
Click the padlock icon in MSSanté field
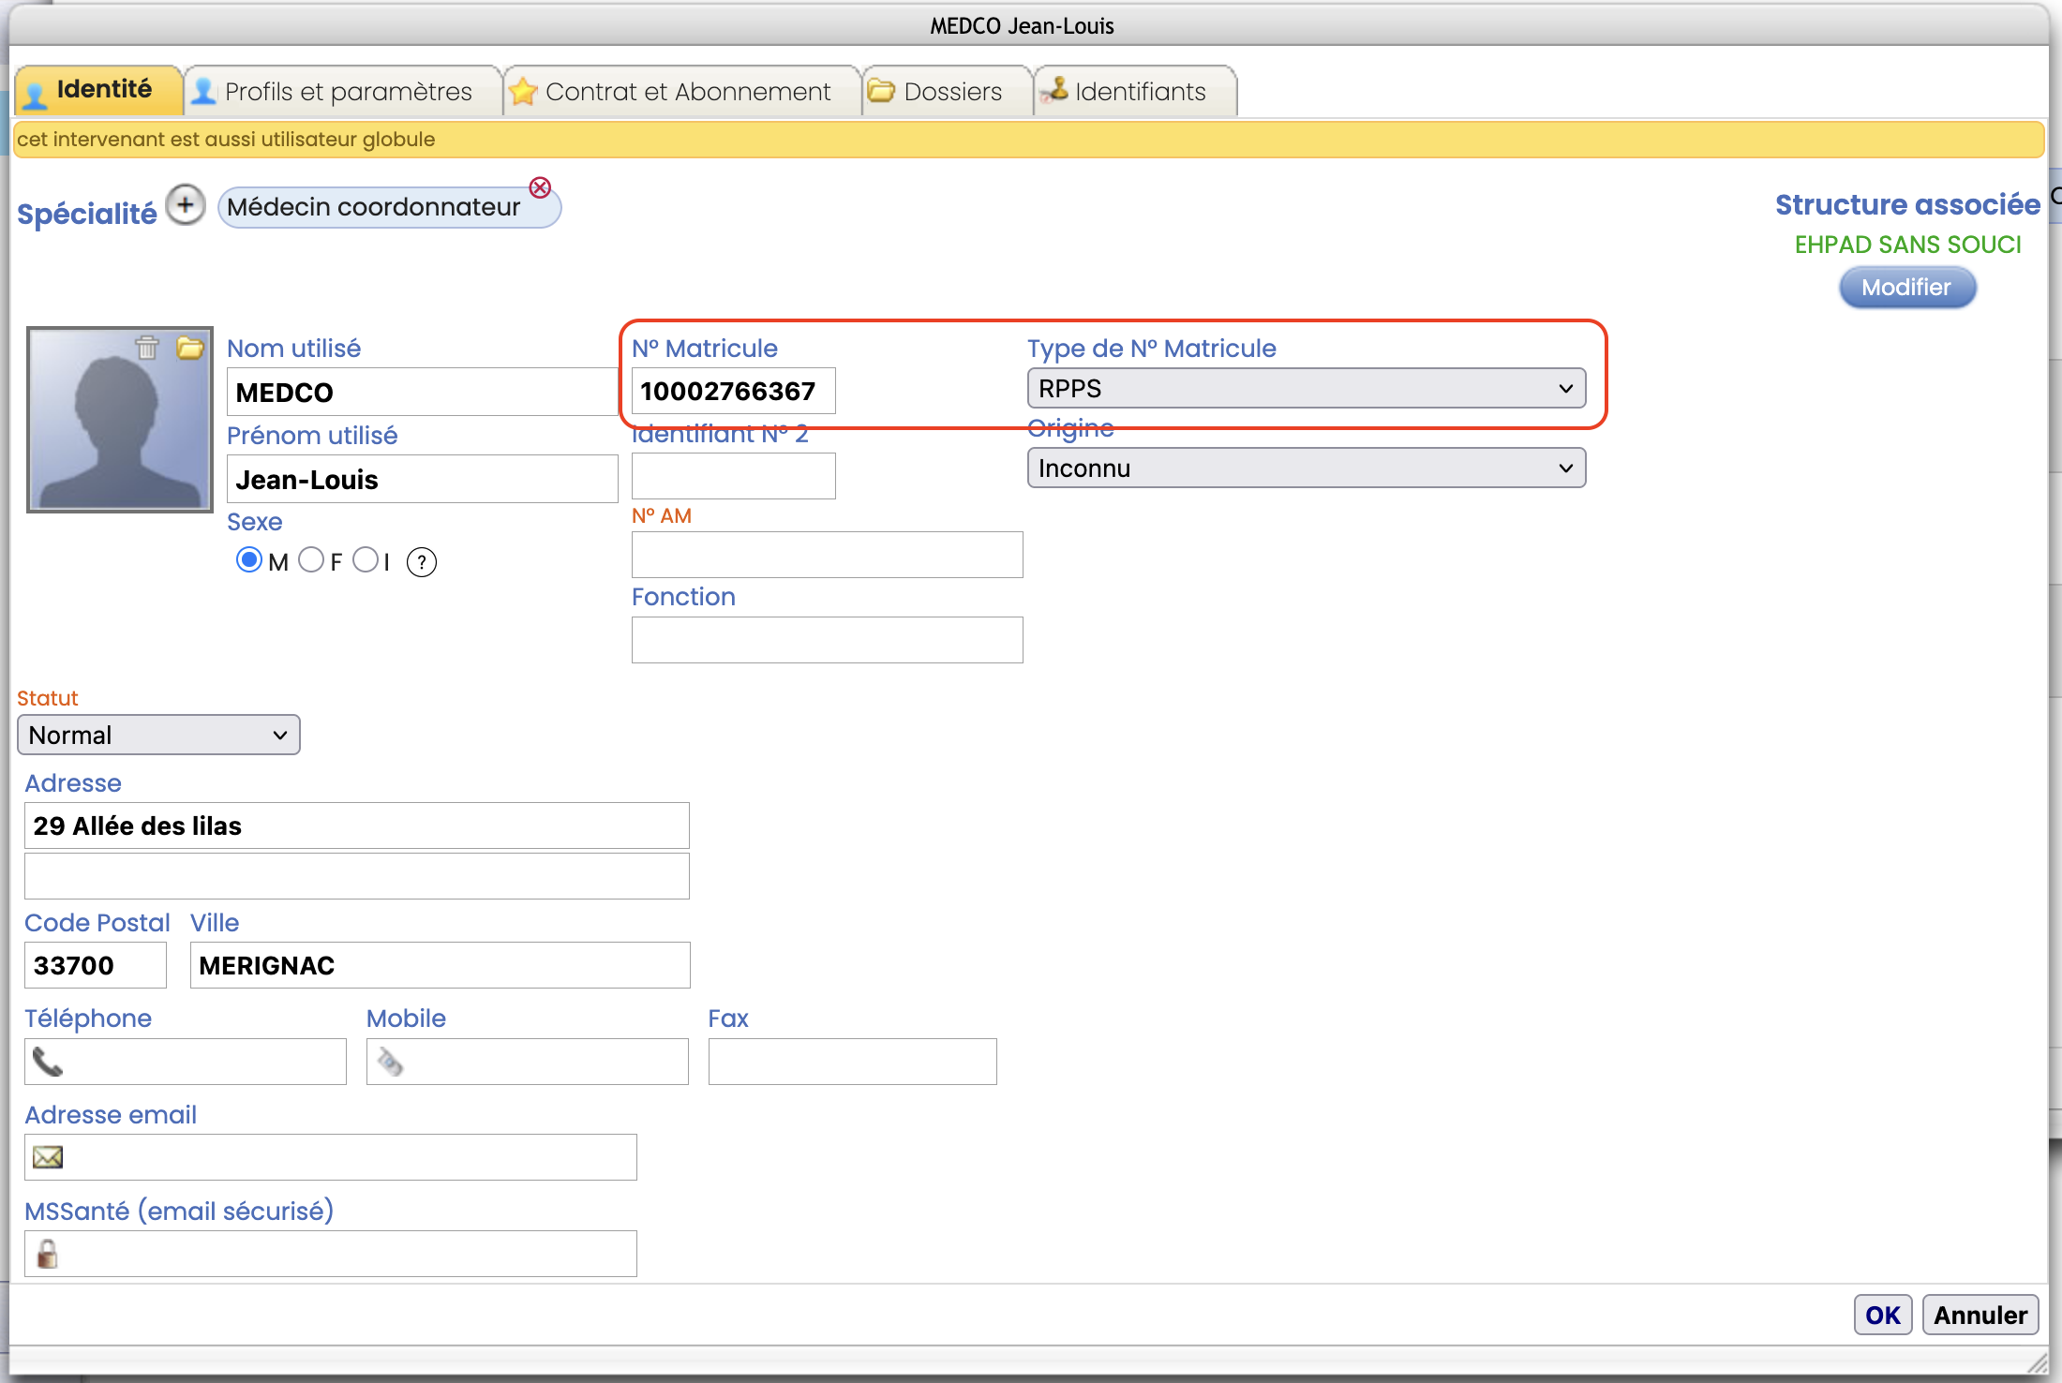[x=48, y=1254]
